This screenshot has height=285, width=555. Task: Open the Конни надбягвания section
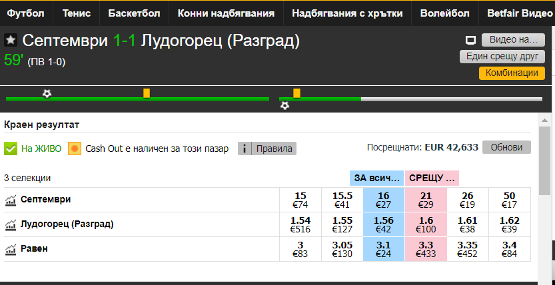(226, 13)
